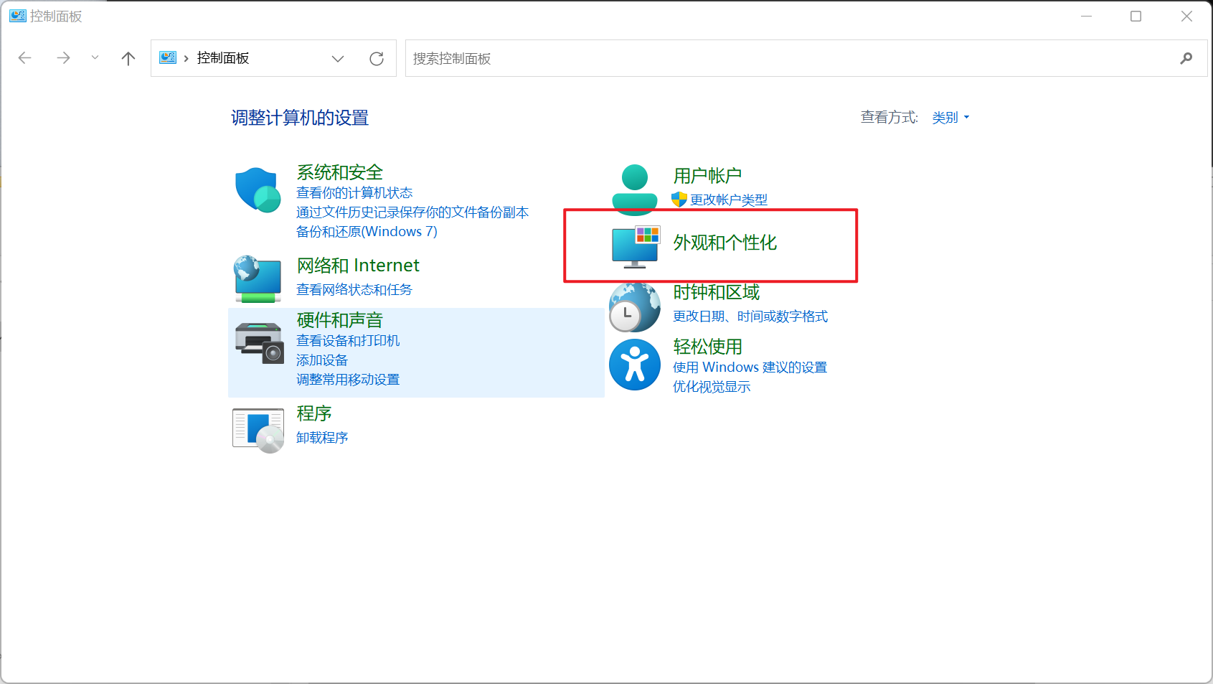This screenshot has width=1213, height=684.
Task: Open 卸载程序 under 程序
Action: [321, 437]
